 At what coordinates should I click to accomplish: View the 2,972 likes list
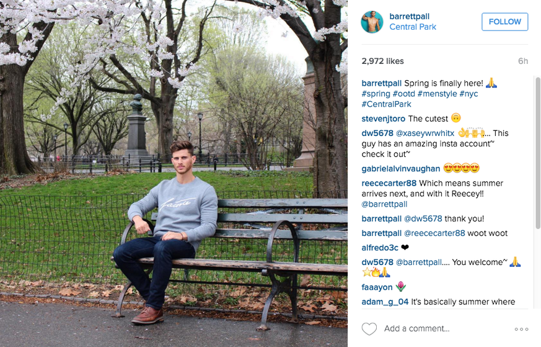[x=382, y=61]
